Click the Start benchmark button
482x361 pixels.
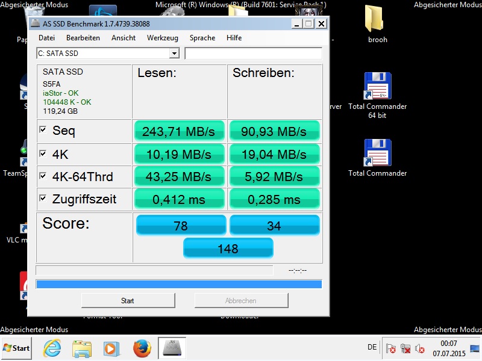click(x=128, y=300)
